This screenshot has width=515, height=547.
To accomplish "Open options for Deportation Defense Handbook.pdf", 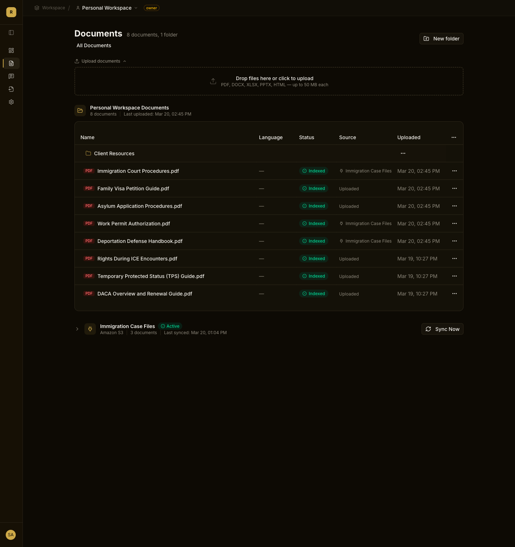I will coord(455,241).
